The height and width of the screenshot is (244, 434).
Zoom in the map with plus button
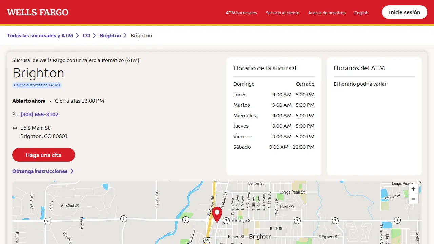[413, 189]
